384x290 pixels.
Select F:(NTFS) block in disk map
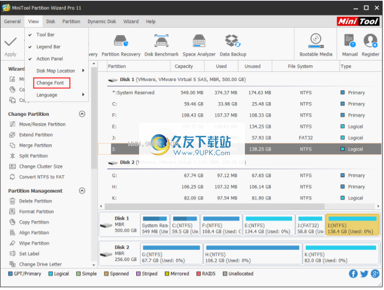point(221,224)
